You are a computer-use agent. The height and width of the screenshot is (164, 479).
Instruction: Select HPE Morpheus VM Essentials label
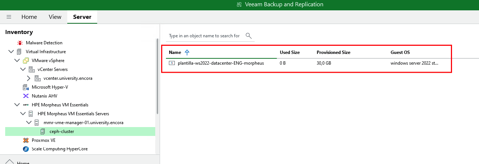click(x=60, y=105)
